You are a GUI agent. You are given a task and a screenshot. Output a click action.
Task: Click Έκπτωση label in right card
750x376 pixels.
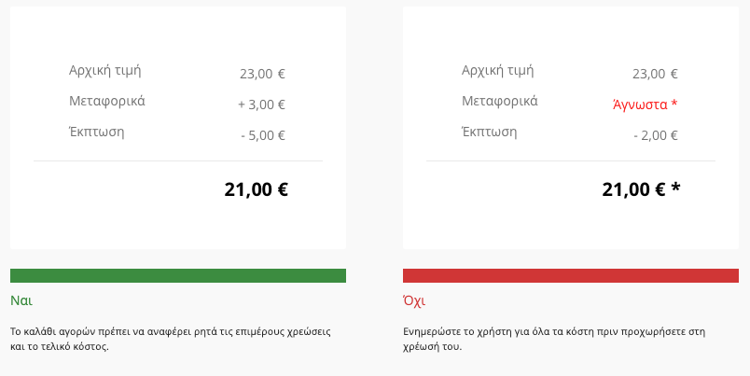490,132
